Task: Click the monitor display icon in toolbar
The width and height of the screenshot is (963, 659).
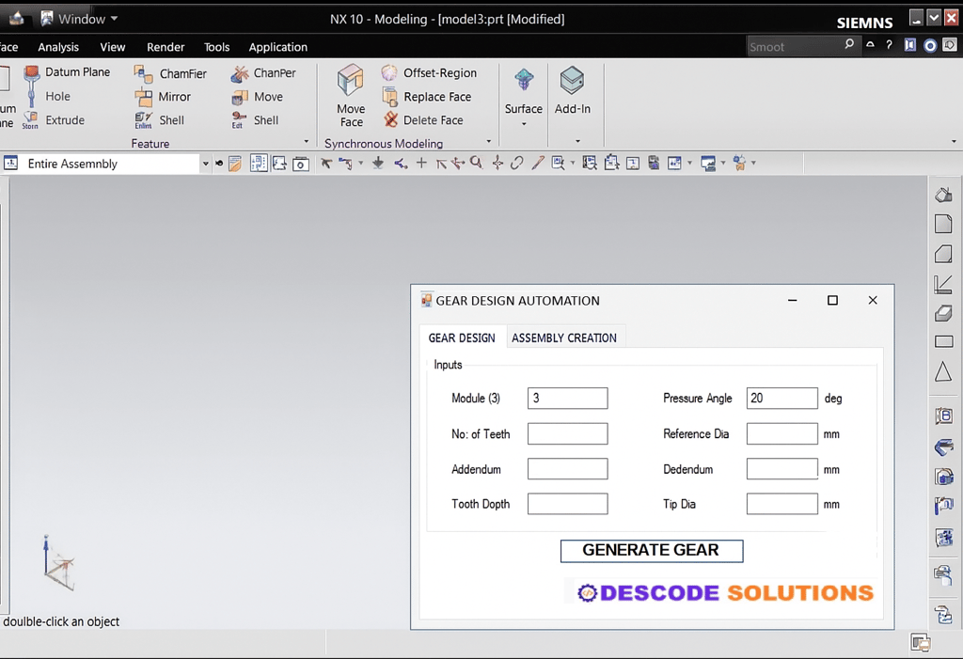Action: pos(708,164)
